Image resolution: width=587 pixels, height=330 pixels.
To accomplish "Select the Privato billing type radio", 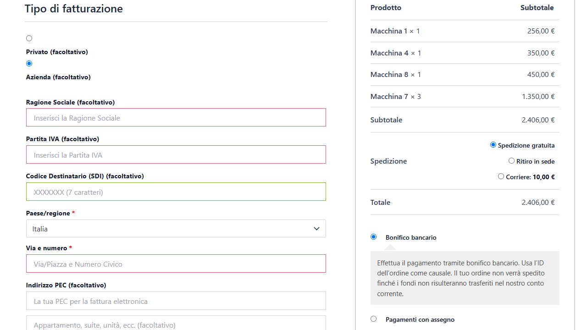I will pyautogui.click(x=29, y=38).
